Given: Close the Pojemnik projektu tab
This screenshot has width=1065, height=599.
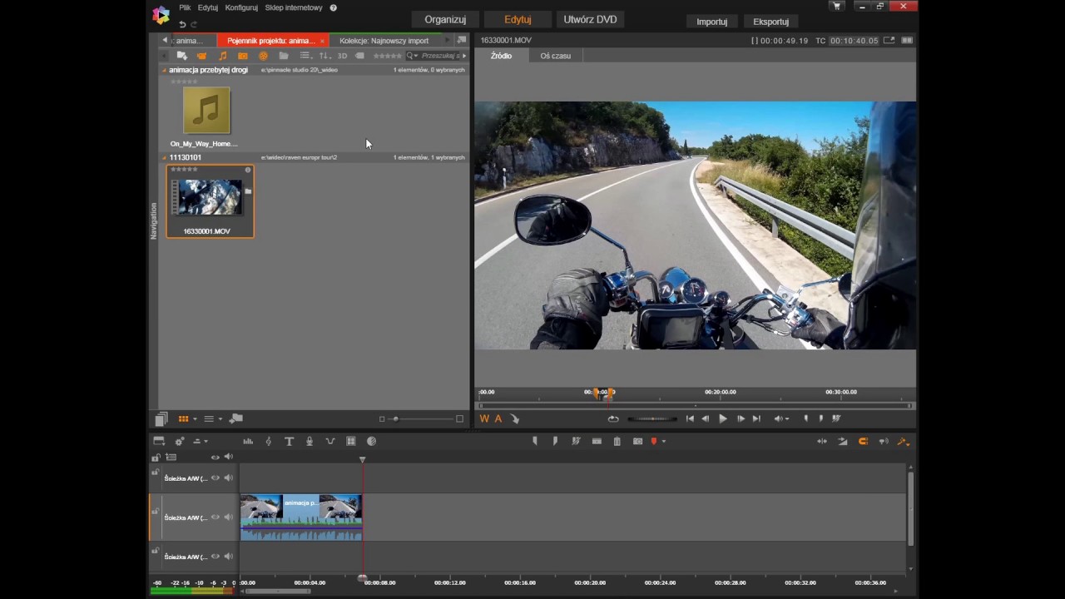Looking at the screenshot, I should click(322, 41).
